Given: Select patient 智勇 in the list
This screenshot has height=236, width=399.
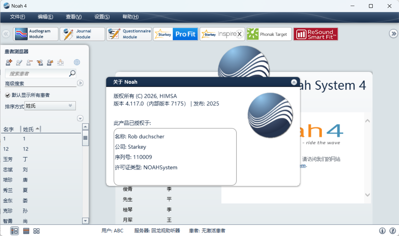Looking at the screenshot, I should (x=41, y=221).
